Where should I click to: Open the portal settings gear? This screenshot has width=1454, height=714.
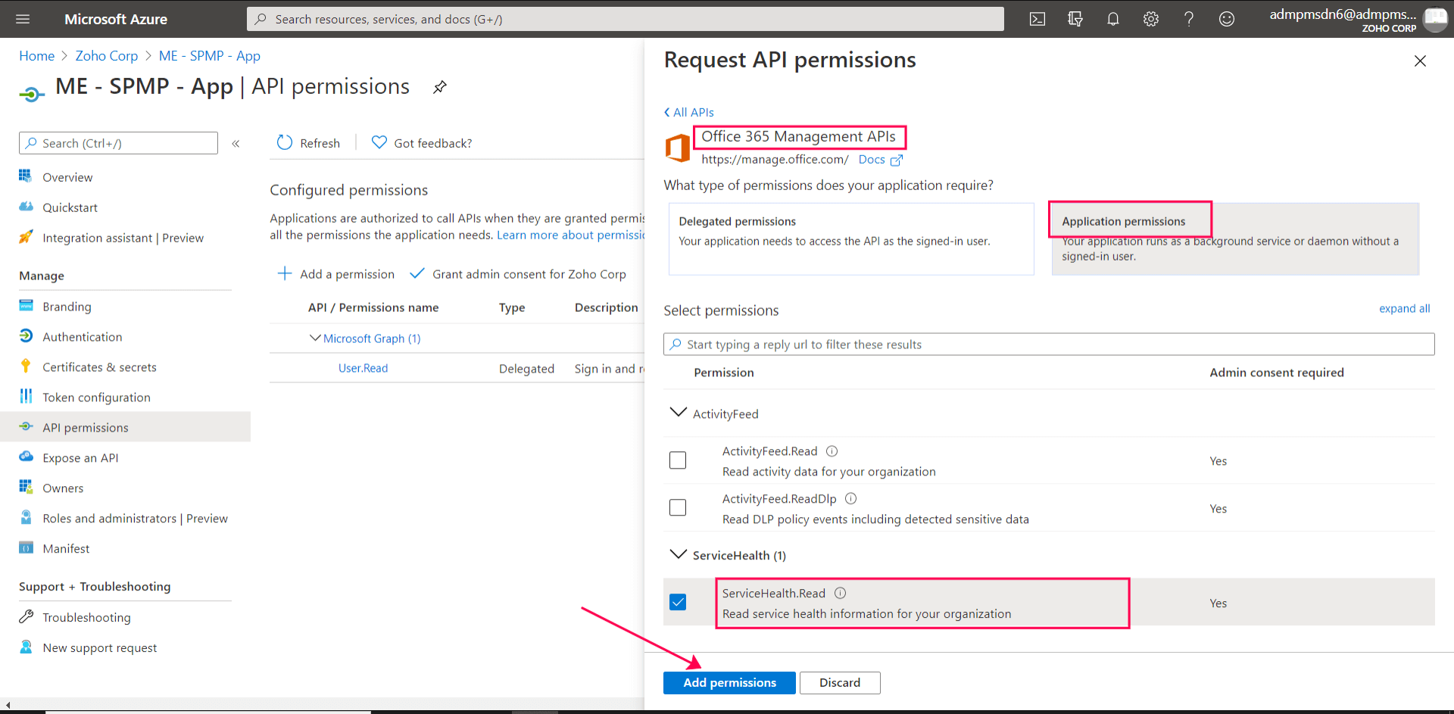pos(1150,19)
